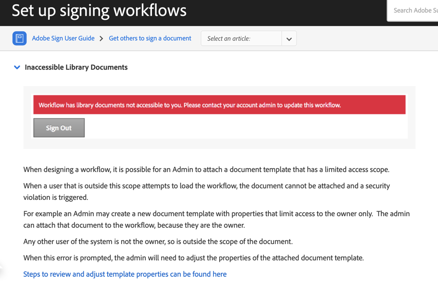The image size is (438, 296).
Task: Select the Inaccessible Library Documents heading text
Action: point(76,67)
